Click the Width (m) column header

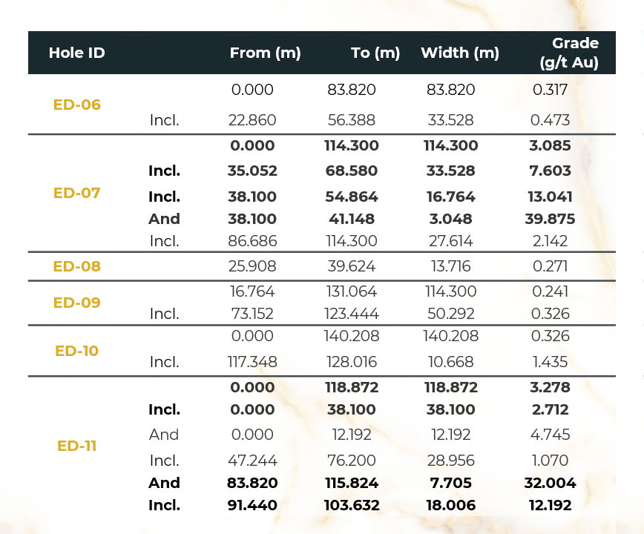tap(460, 53)
